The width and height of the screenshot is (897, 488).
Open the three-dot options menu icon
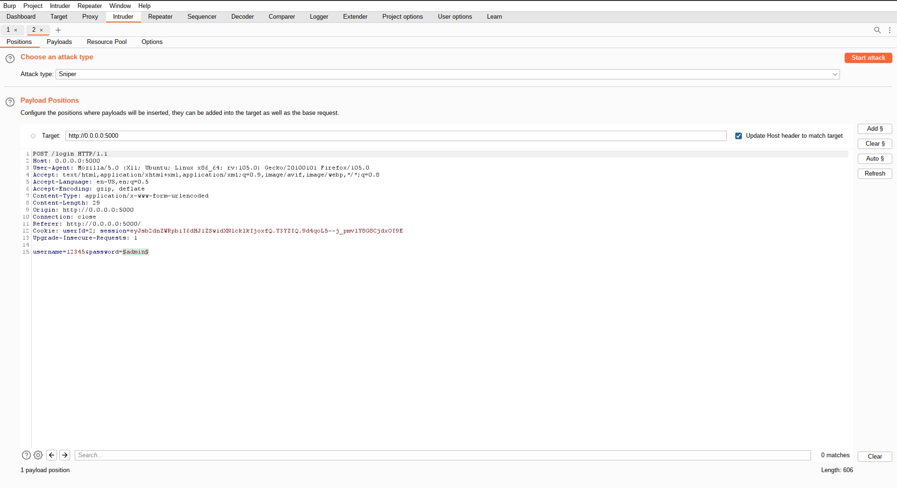pos(890,30)
